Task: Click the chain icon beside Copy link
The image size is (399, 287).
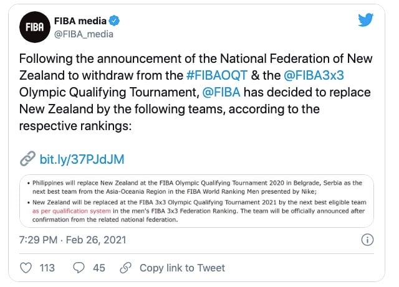Action: click(125, 268)
